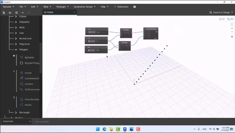Open the Extensions menu
The image size is (235, 133).
(x=121, y=7)
